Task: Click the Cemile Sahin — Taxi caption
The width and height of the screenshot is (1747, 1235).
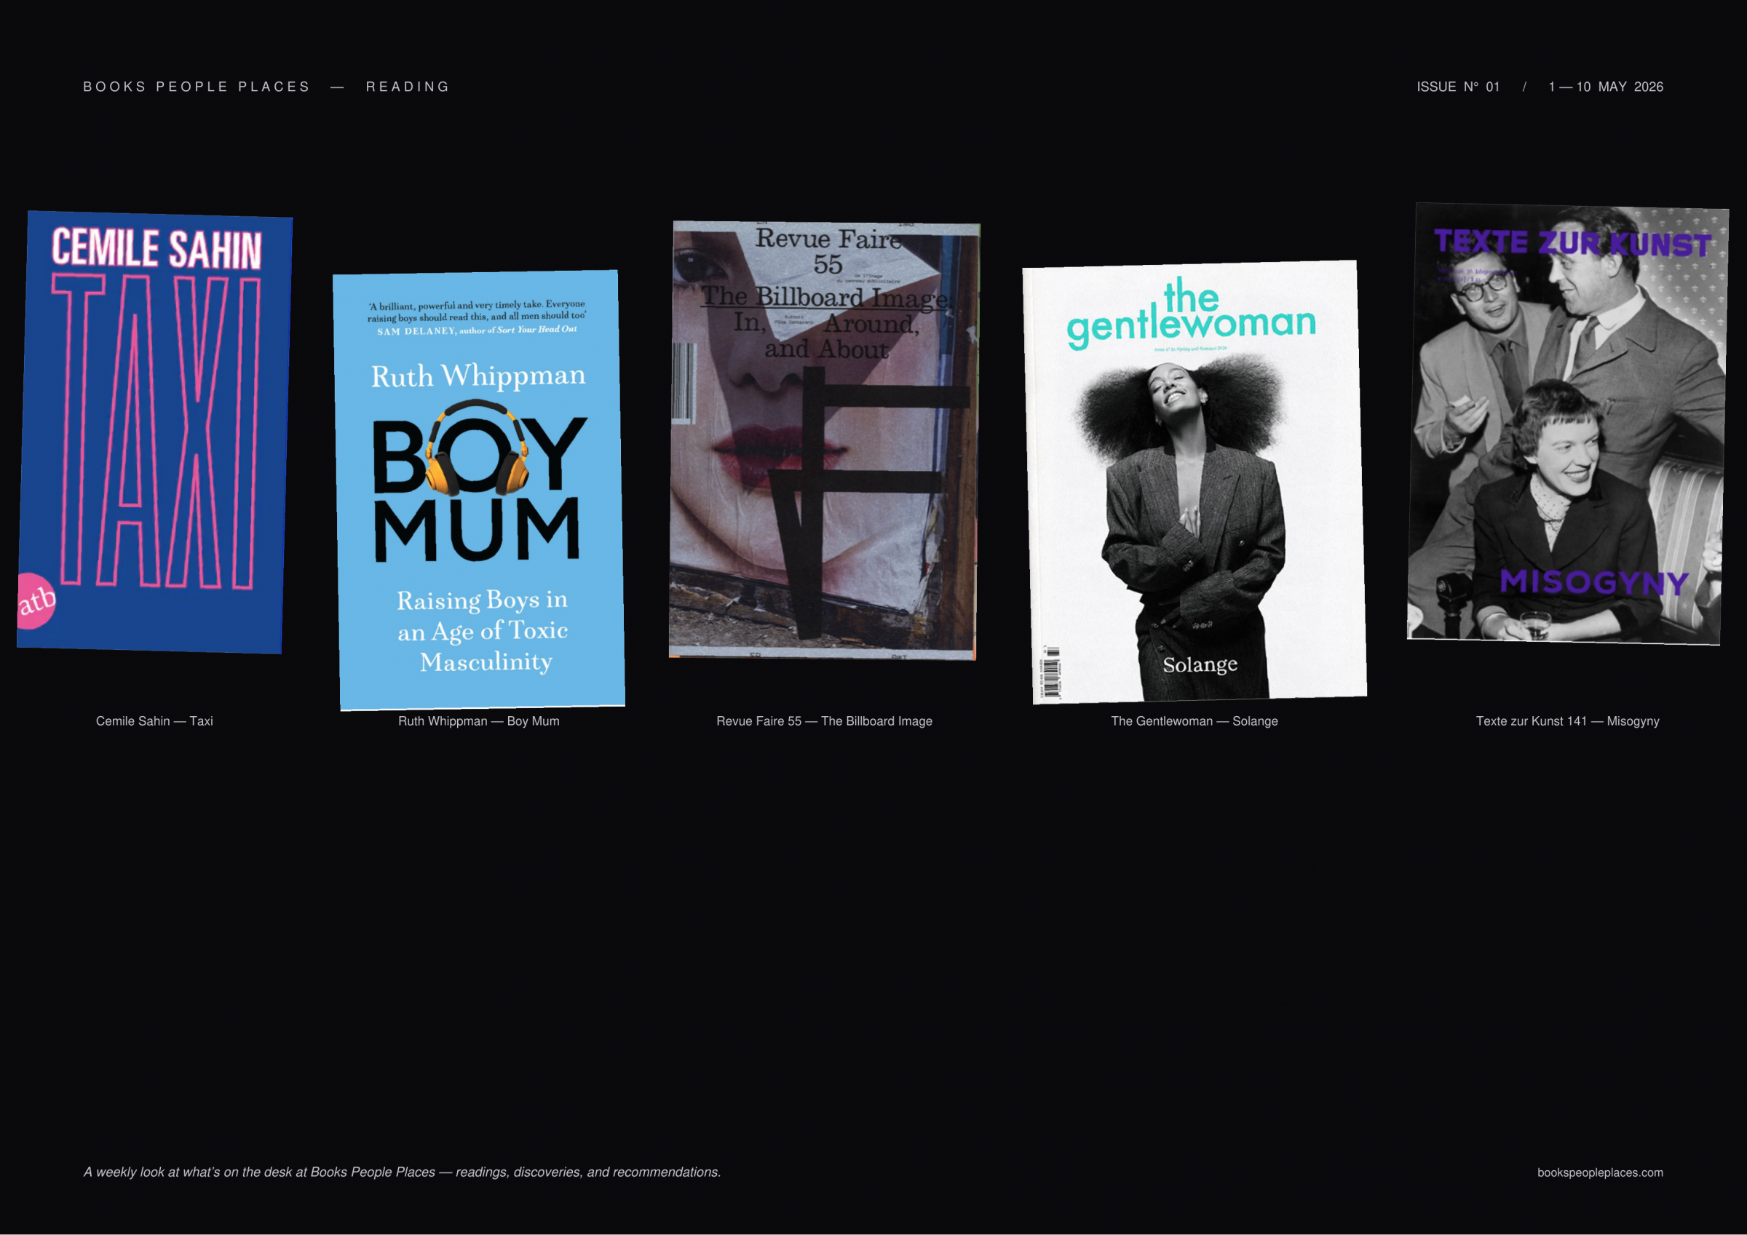Action: tap(154, 720)
